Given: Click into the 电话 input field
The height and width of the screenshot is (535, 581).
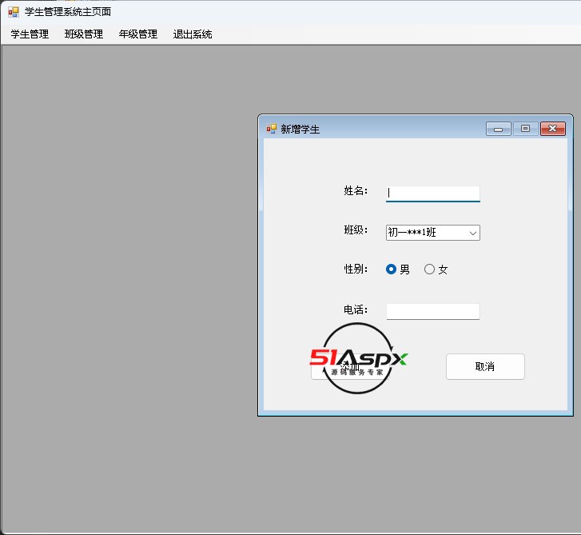Looking at the screenshot, I should [x=433, y=311].
